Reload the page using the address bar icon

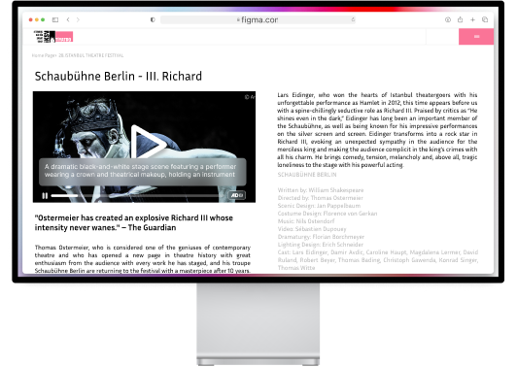pyautogui.click(x=353, y=19)
